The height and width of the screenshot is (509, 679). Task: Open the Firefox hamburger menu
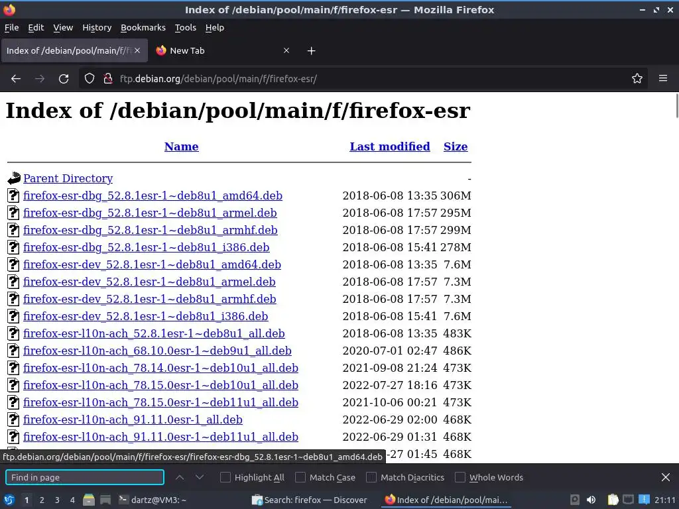[663, 78]
